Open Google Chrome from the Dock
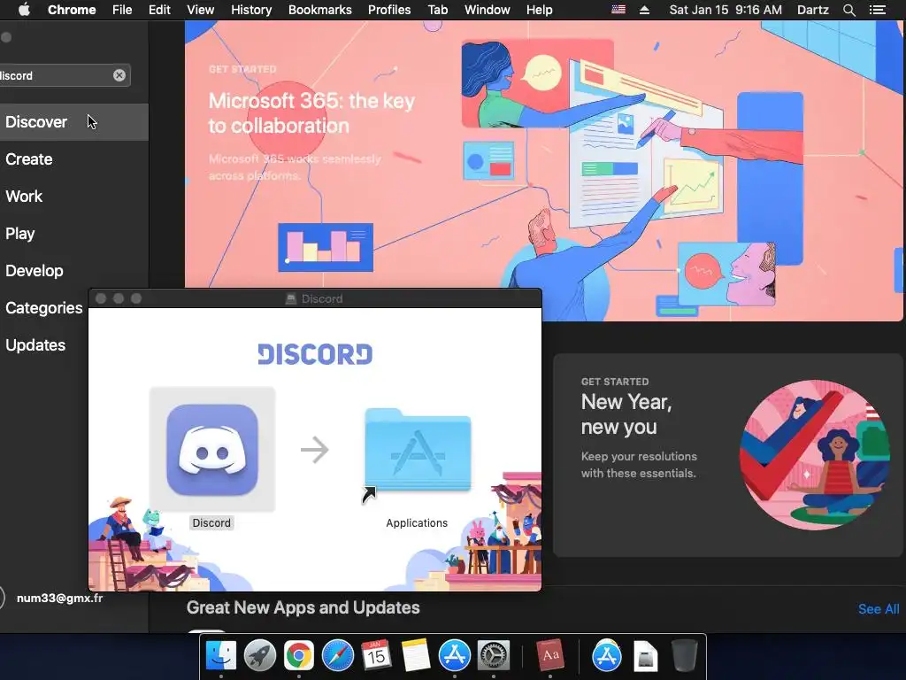906x680 pixels. tap(299, 656)
